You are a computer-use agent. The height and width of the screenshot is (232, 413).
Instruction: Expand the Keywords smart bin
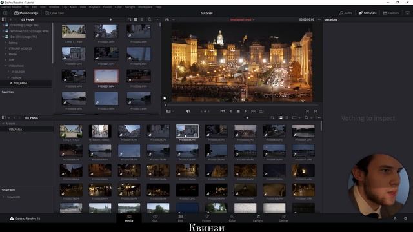click(x=3, y=197)
